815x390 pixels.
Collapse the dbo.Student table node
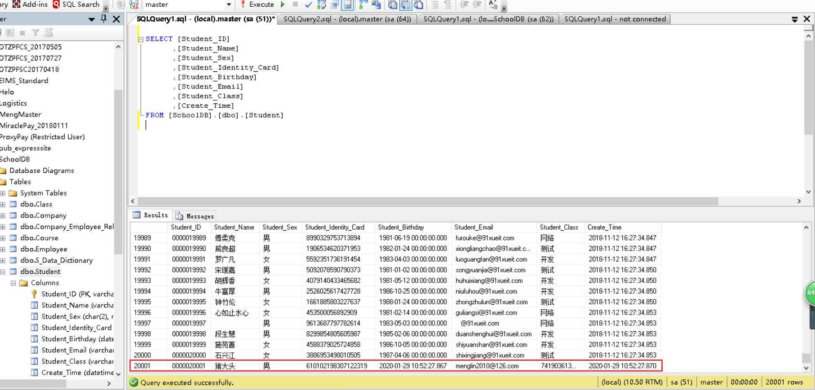point(3,272)
